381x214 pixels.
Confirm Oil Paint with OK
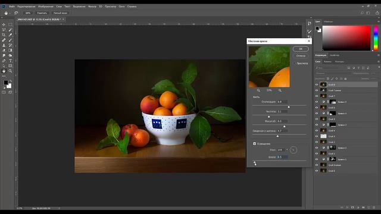click(x=301, y=49)
